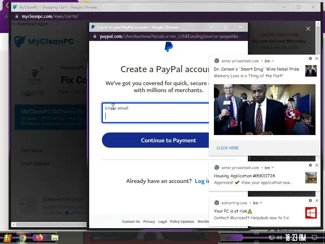Open the Policy Updates footer link
Viewport: 325px width, 244px height.
coord(182,221)
